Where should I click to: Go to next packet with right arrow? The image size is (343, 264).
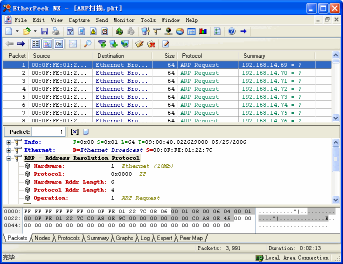[21, 44]
